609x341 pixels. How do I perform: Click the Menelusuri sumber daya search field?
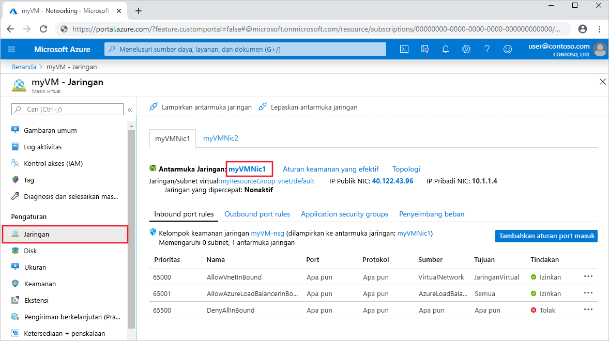coord(243,49)
